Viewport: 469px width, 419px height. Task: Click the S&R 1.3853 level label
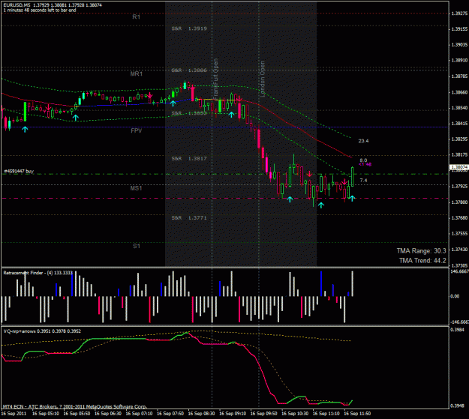coord(189,113)
